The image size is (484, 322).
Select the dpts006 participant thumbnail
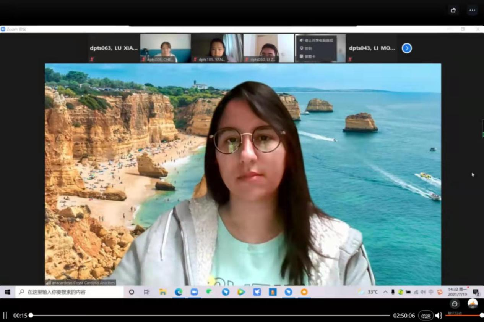[x=166, y=48]
